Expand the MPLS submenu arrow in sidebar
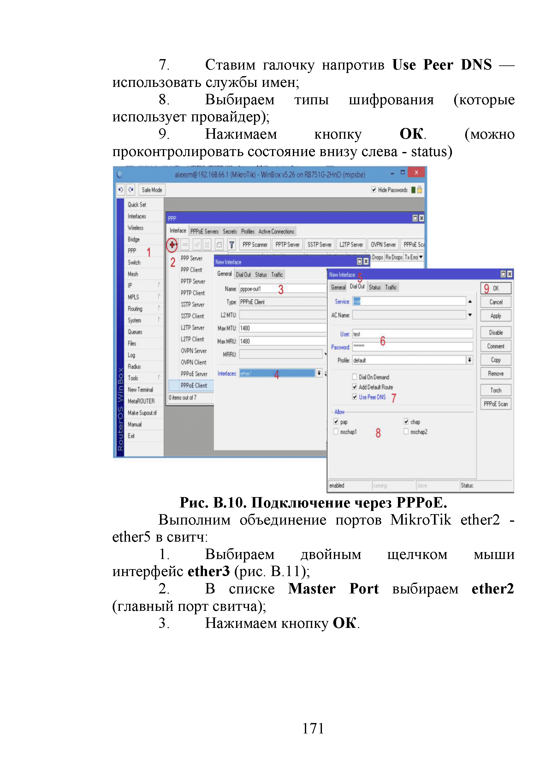This screenshot has width=552, height=784. point(159,296)
